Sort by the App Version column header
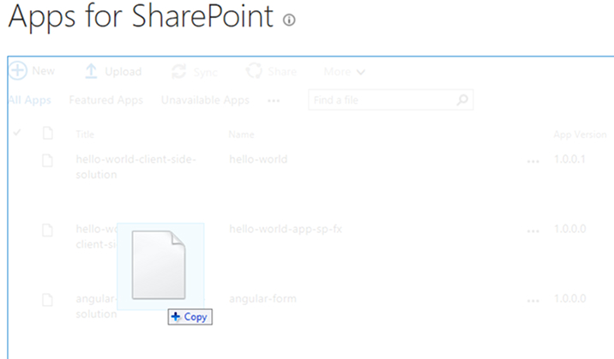614x359 pixels. (580, 135)
